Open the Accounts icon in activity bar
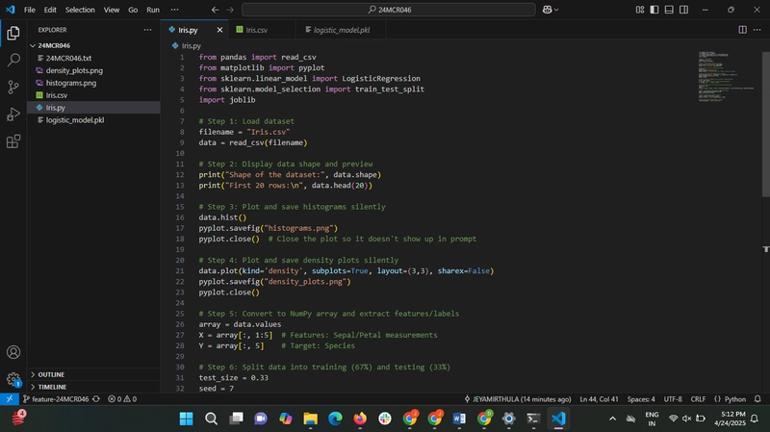This screenshot has height=432, width=770. (x=13, y=352)
